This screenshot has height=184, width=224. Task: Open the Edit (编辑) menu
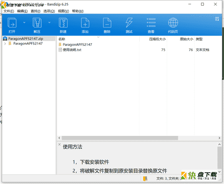pos(22,11)
